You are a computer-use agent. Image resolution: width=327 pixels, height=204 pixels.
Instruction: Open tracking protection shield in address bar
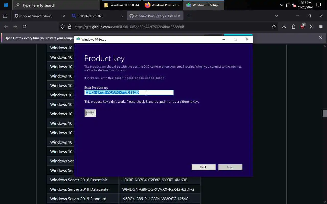tap(63, 27)
